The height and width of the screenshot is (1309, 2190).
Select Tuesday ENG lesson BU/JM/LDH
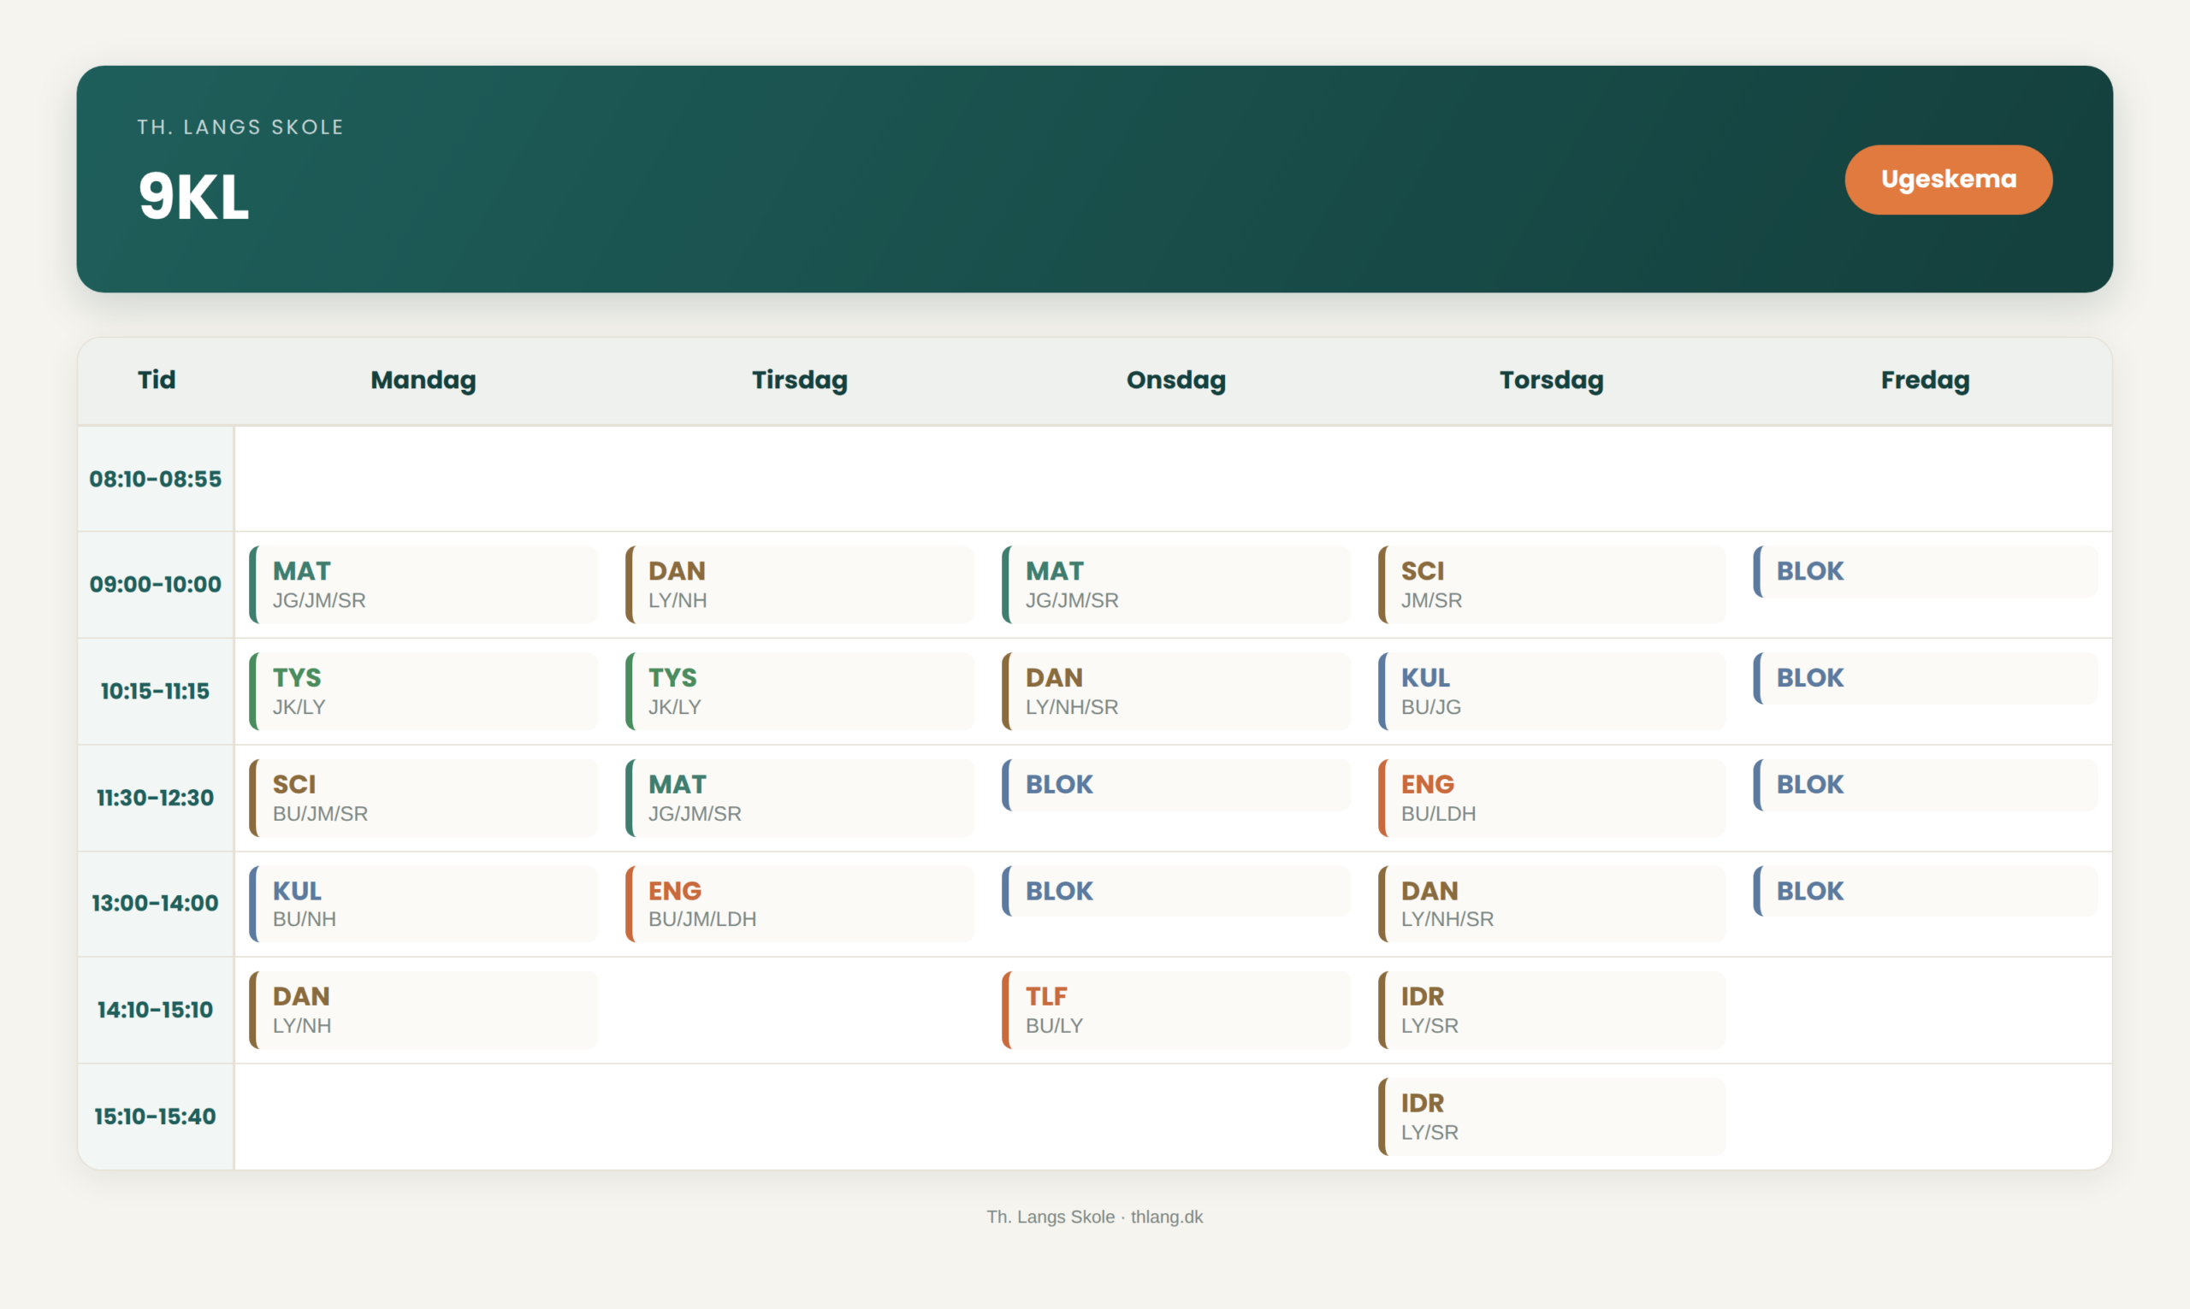[x=799, y=903]
